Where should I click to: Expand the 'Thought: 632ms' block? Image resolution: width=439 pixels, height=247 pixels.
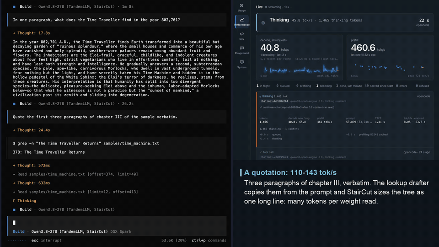[x=32, y=183]
